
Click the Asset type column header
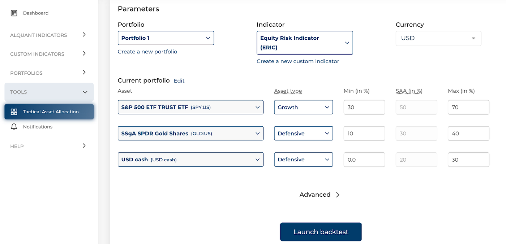[x=288, y=91]
